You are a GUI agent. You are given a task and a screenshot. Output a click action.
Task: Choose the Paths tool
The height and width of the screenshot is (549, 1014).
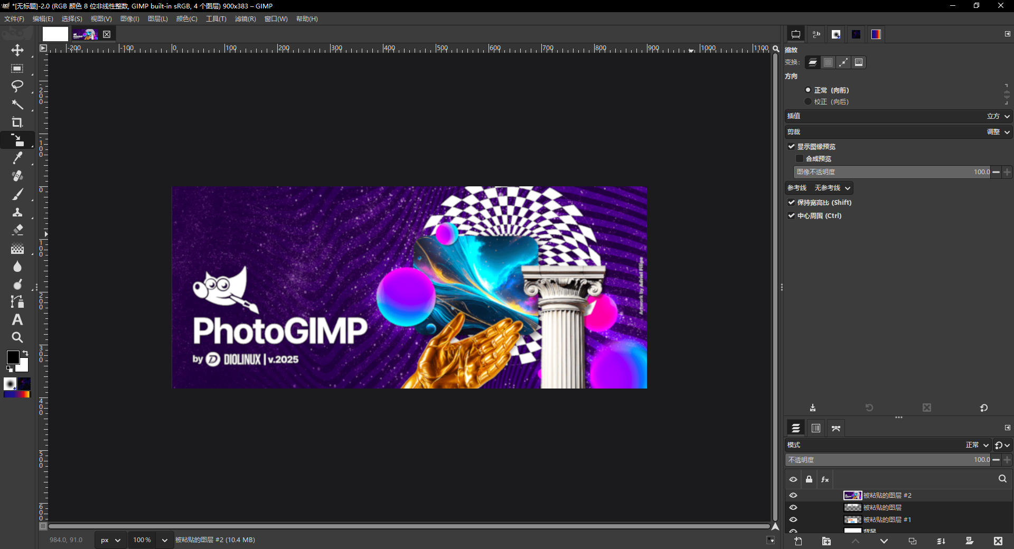pos(17,302)
